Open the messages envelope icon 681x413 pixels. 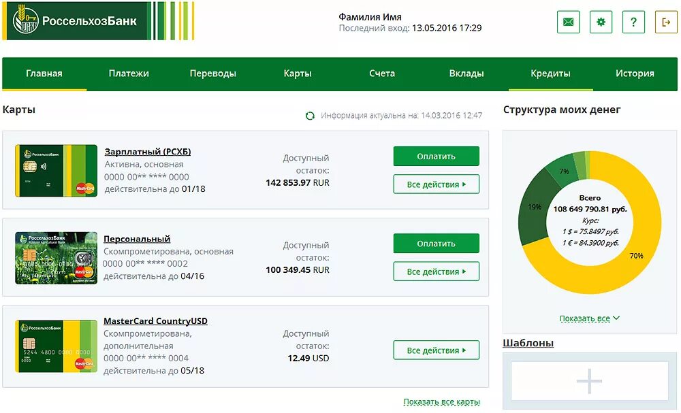[568, 22]
